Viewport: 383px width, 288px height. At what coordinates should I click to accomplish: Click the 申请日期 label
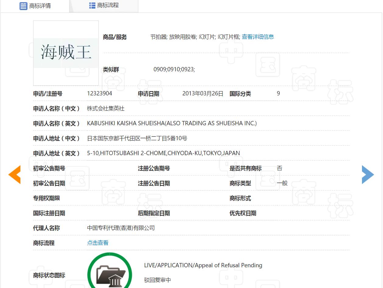point(149,94)
